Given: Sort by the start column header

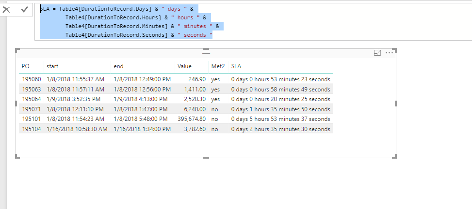Looking at the screenshot, I should (x=52, y=66).
